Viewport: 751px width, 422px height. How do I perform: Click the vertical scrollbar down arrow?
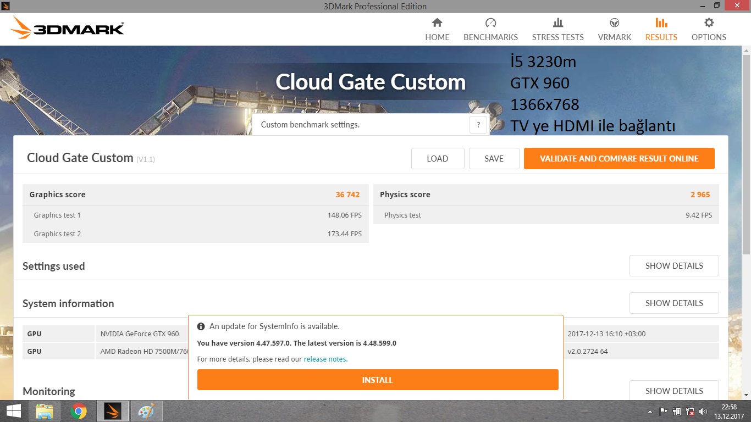pyautogui.click(x=746, y=395)
